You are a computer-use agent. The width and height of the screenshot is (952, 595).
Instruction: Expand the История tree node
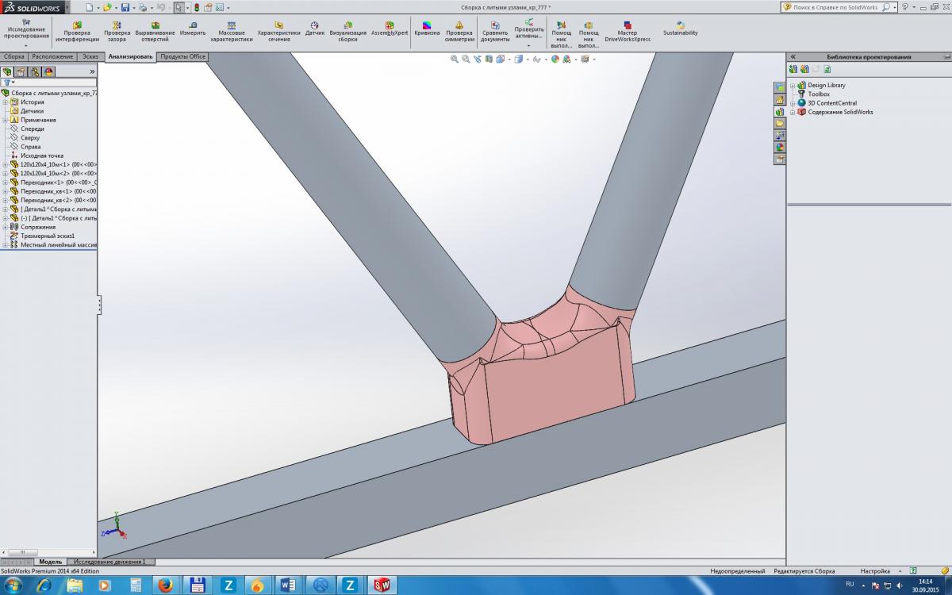coord(5,102)
